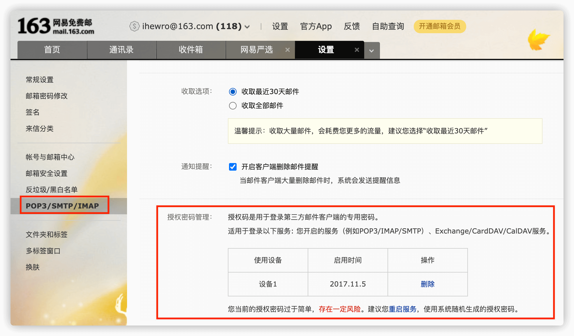Select 换肤 in sidebar

tap(33, 267)
